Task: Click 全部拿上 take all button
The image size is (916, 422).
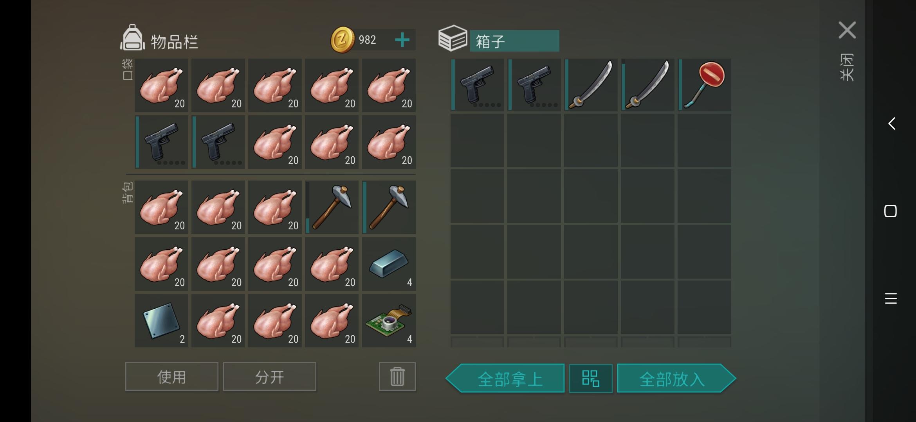Action: click(x=505, y=378)
